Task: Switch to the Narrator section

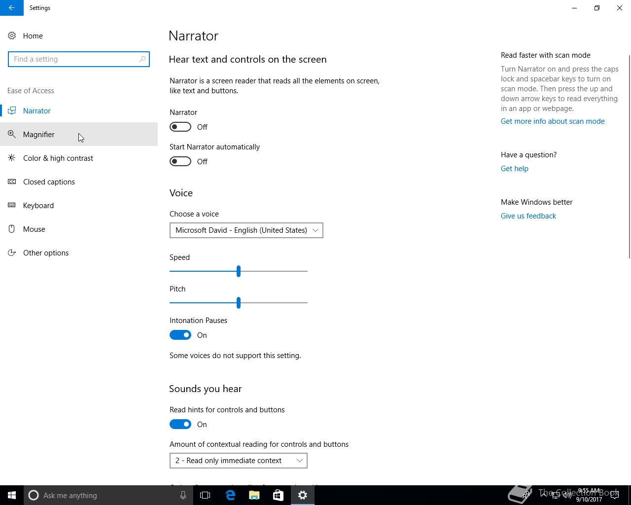Action: click(79, 110)
